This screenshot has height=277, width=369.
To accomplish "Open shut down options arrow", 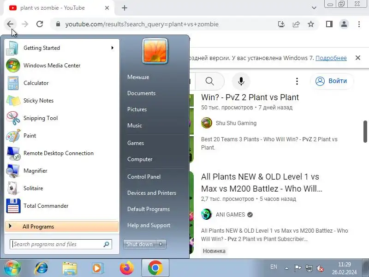I will (x=161, y=244).
